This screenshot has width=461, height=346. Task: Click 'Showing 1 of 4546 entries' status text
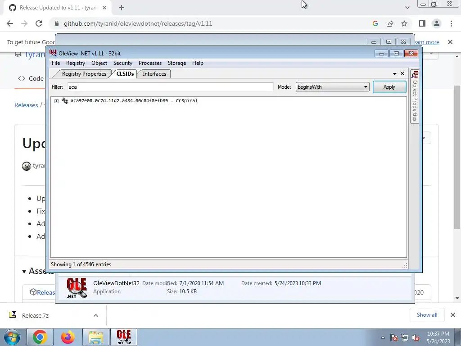[x=81, y=264]
